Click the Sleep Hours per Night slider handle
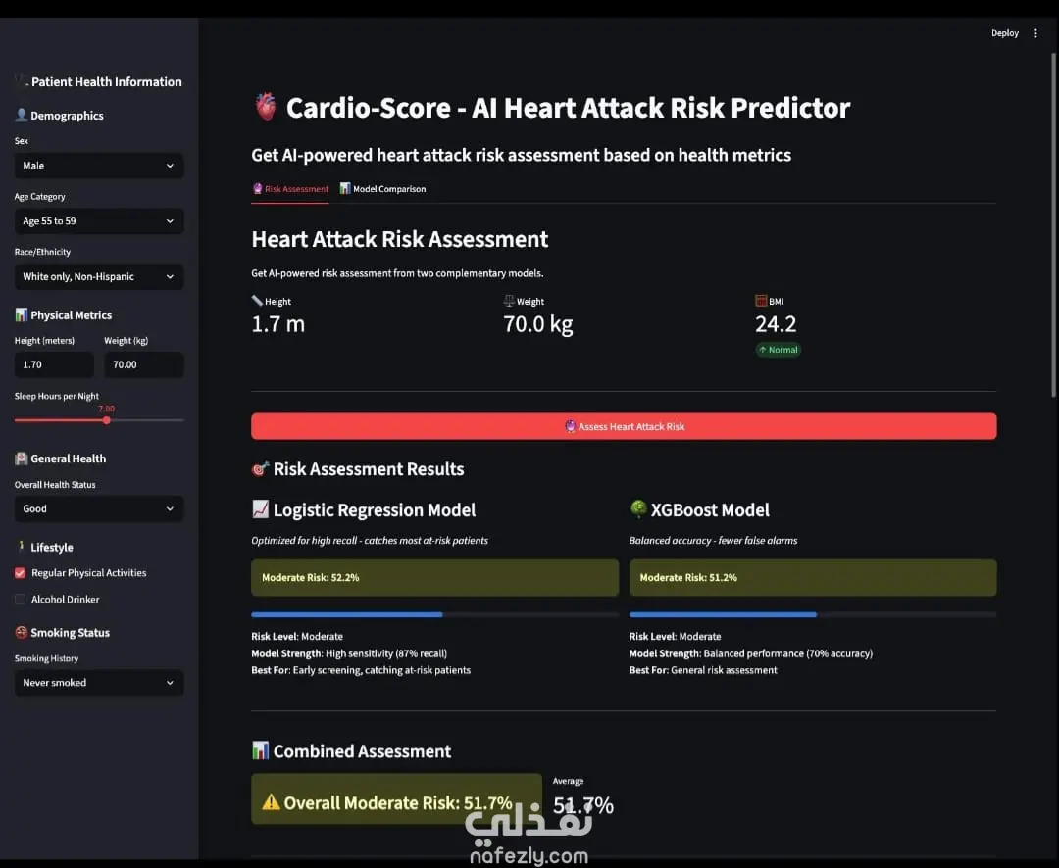The width and height of the screenshot is (1059, 868). (x=107, y=420)
